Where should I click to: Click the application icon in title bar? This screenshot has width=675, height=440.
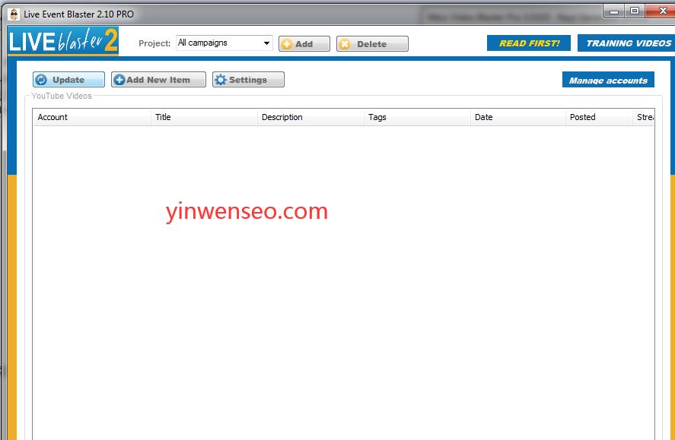pyautogui.click(x=13, y=14)
